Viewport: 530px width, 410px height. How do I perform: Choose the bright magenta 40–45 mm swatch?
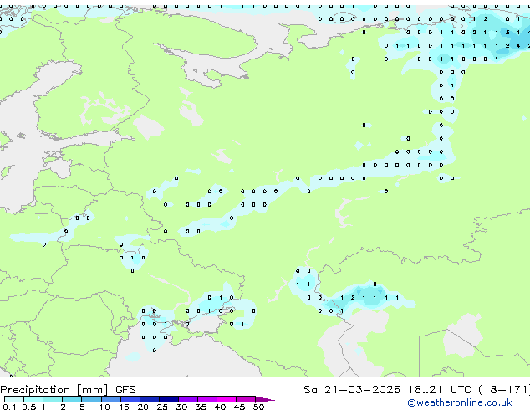227,399
